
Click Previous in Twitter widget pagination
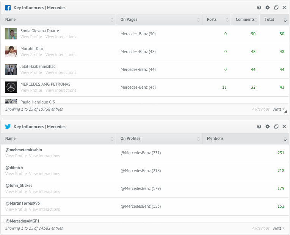click(x=261, y=228)
